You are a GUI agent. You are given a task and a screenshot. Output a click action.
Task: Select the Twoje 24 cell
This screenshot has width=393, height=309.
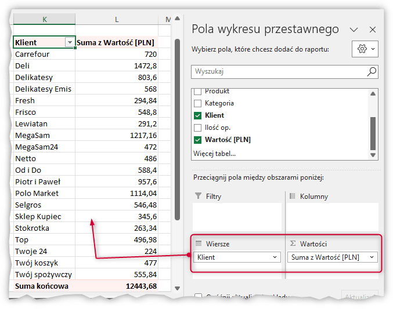click(44, 251)
